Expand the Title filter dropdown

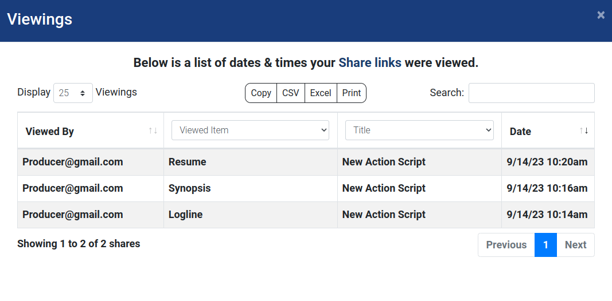(x=419, y=130)
